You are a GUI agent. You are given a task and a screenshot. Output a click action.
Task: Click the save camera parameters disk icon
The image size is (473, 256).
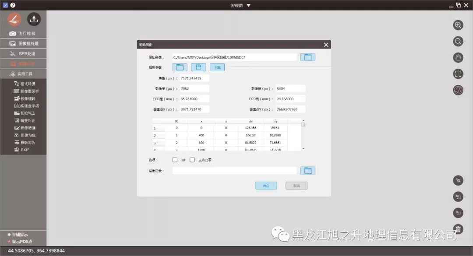click(x=198, y=67)
